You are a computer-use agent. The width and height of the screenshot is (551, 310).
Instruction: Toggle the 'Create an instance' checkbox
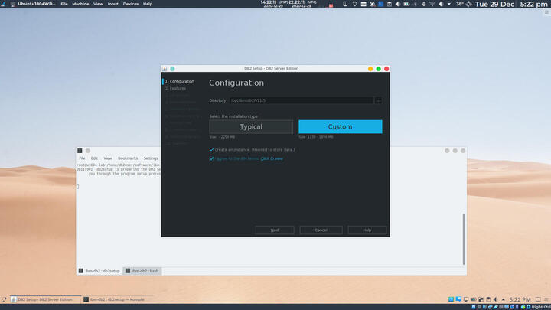[211, 150]
